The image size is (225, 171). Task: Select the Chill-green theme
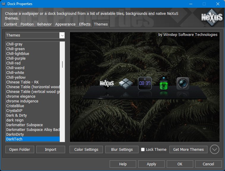tap(33, 49)
